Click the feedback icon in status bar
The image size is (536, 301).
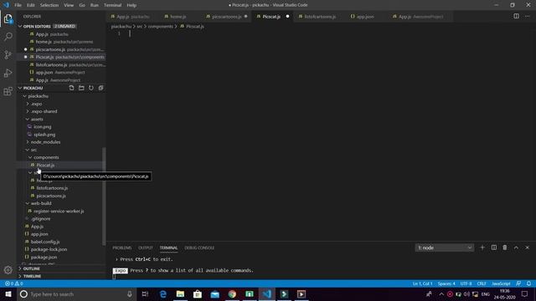(x=518, y=283)
